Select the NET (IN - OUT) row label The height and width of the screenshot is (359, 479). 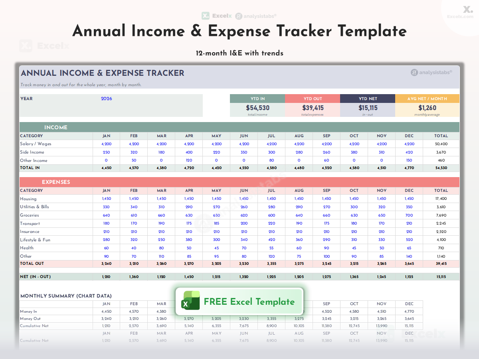point(36,276)
